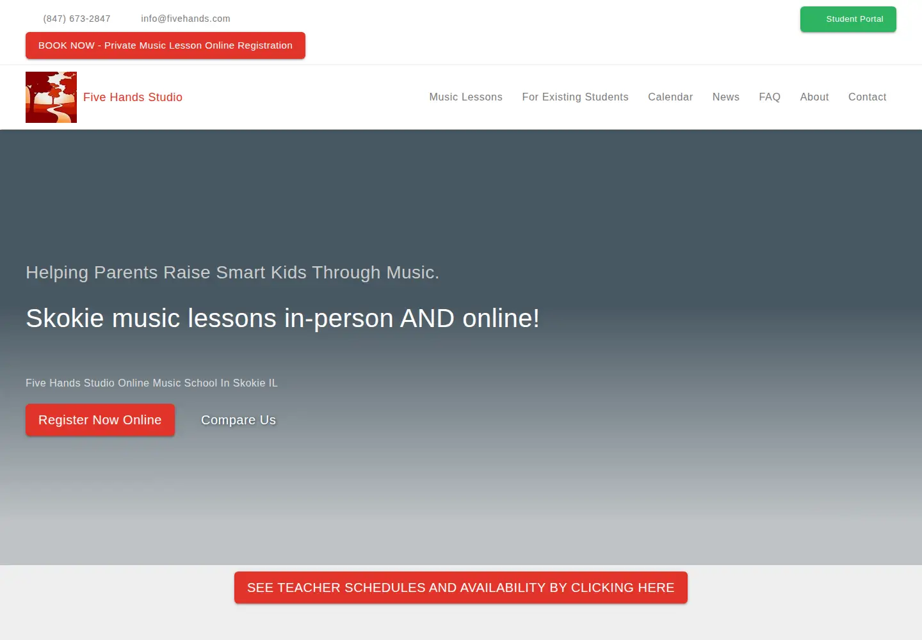The width and height of the screenshot is (922, 640).
Task: Open the Five Hands Studio home link
Action: (x=133, y=97)
